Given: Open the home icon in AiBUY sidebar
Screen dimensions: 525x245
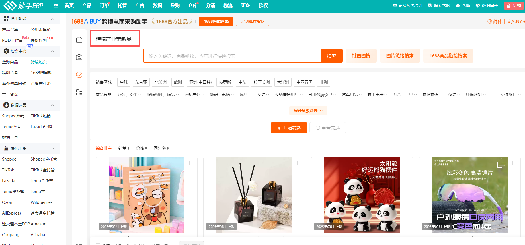Looking at the screenshot, I should pos(79,40).
